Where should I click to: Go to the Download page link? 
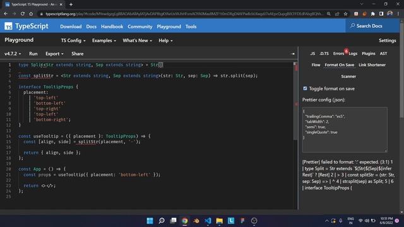(x=71, y=26)
